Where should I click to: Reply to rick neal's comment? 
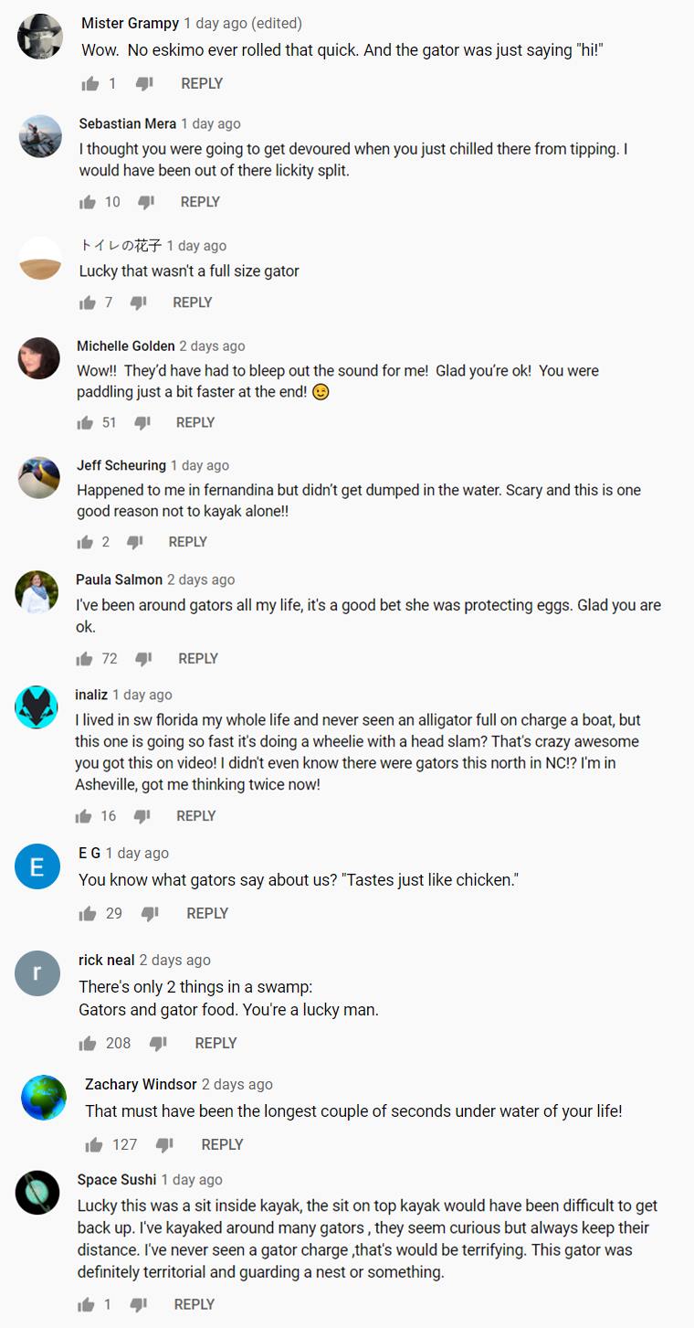[x=216, y=1043]
